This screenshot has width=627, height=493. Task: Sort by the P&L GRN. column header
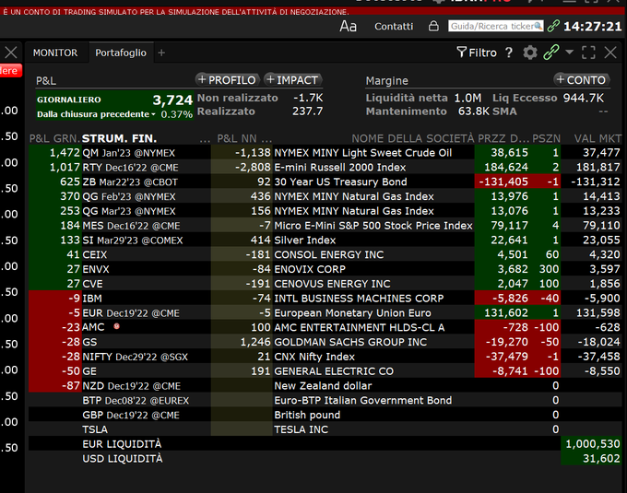[54, 138]
